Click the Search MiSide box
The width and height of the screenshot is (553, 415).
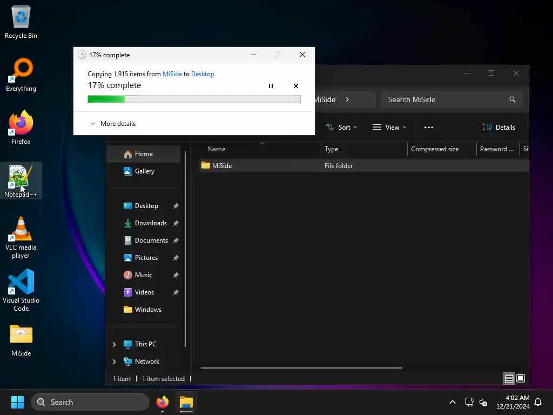pyautogui.click(x=451, y=99)
